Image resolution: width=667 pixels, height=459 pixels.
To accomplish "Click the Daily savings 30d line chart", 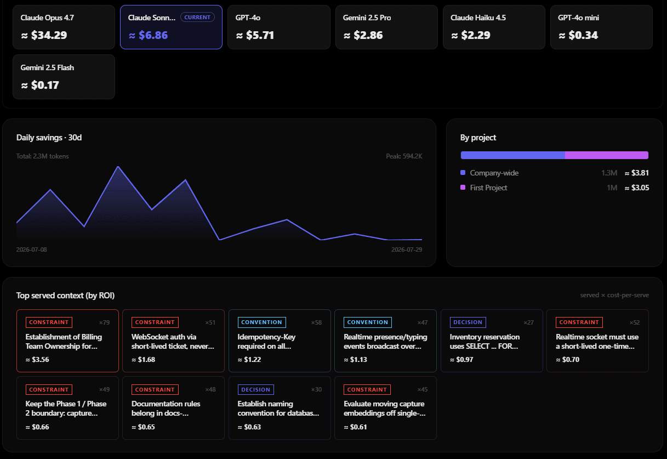I will [x=219, y=203].
